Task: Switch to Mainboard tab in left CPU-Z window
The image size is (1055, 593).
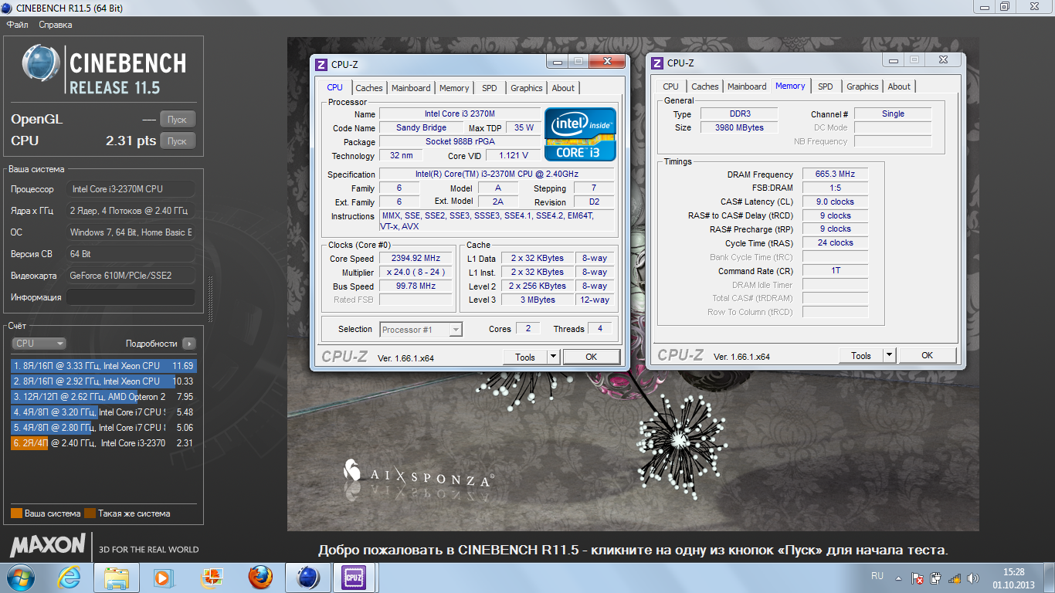Action: pyautogui.click(x=411, y=88)
